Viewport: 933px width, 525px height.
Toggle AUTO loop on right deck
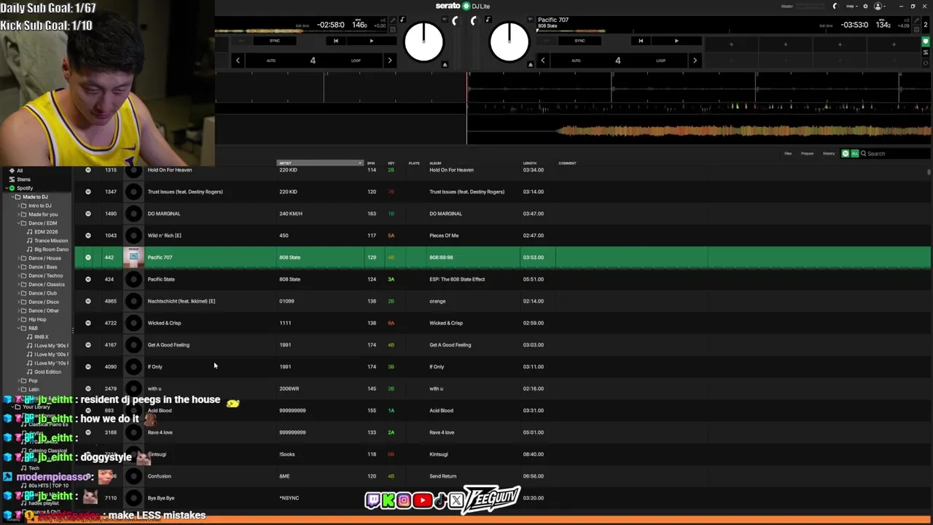click(x=576, y=61)
